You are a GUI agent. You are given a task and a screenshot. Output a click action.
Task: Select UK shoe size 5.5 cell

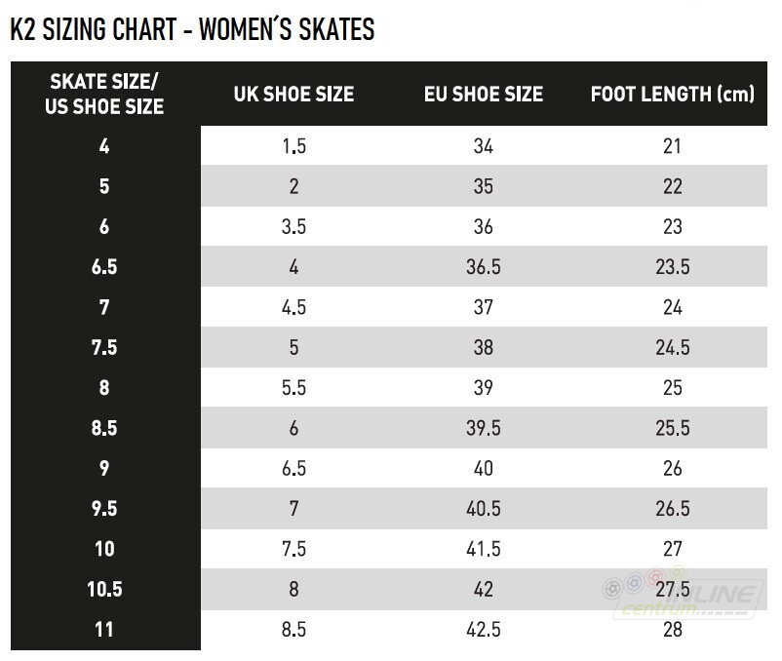click(293, 387)
